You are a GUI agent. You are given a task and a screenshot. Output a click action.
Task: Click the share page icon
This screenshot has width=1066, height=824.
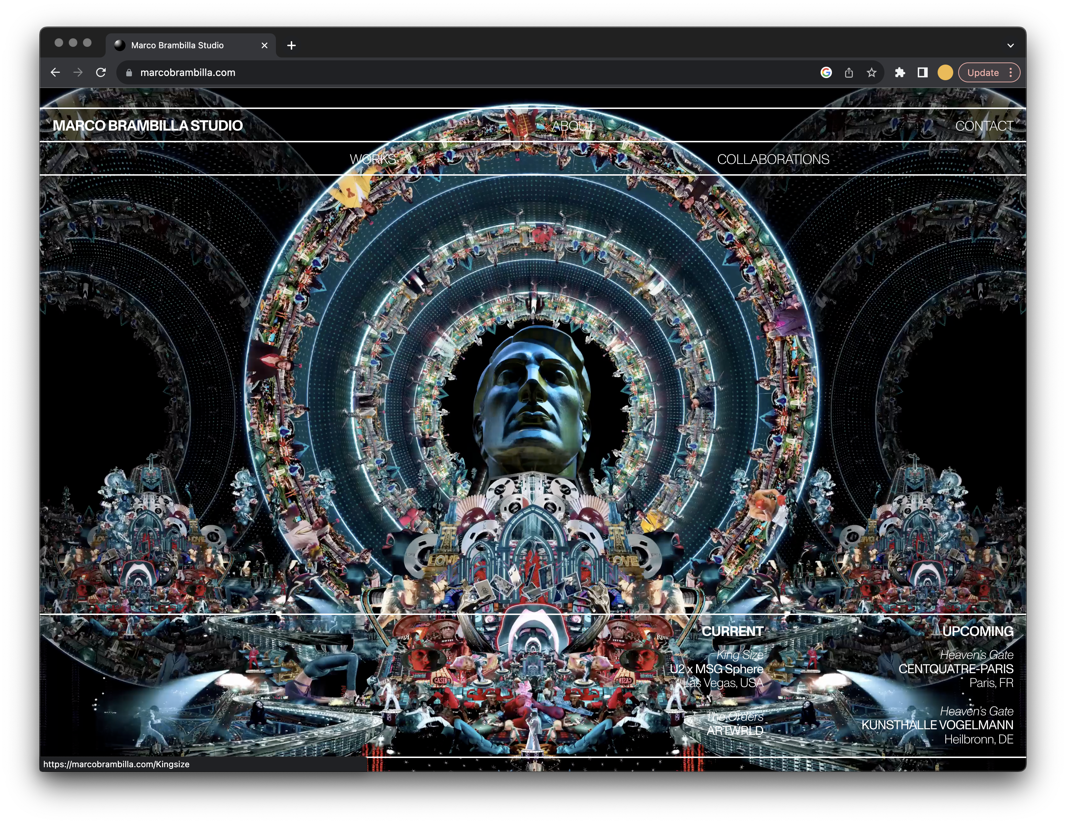849,72
